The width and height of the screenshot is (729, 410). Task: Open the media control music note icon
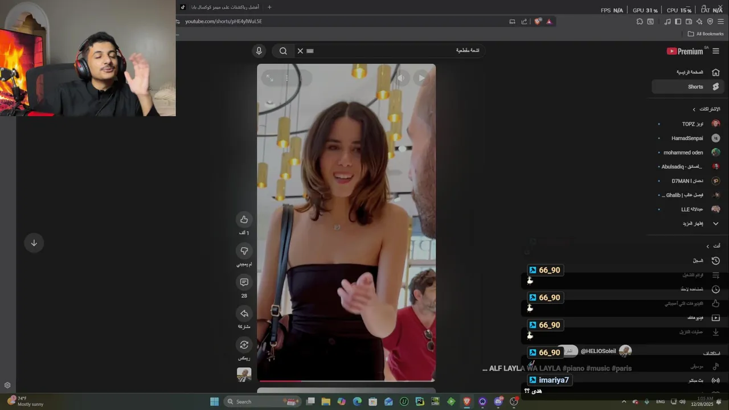667,22
